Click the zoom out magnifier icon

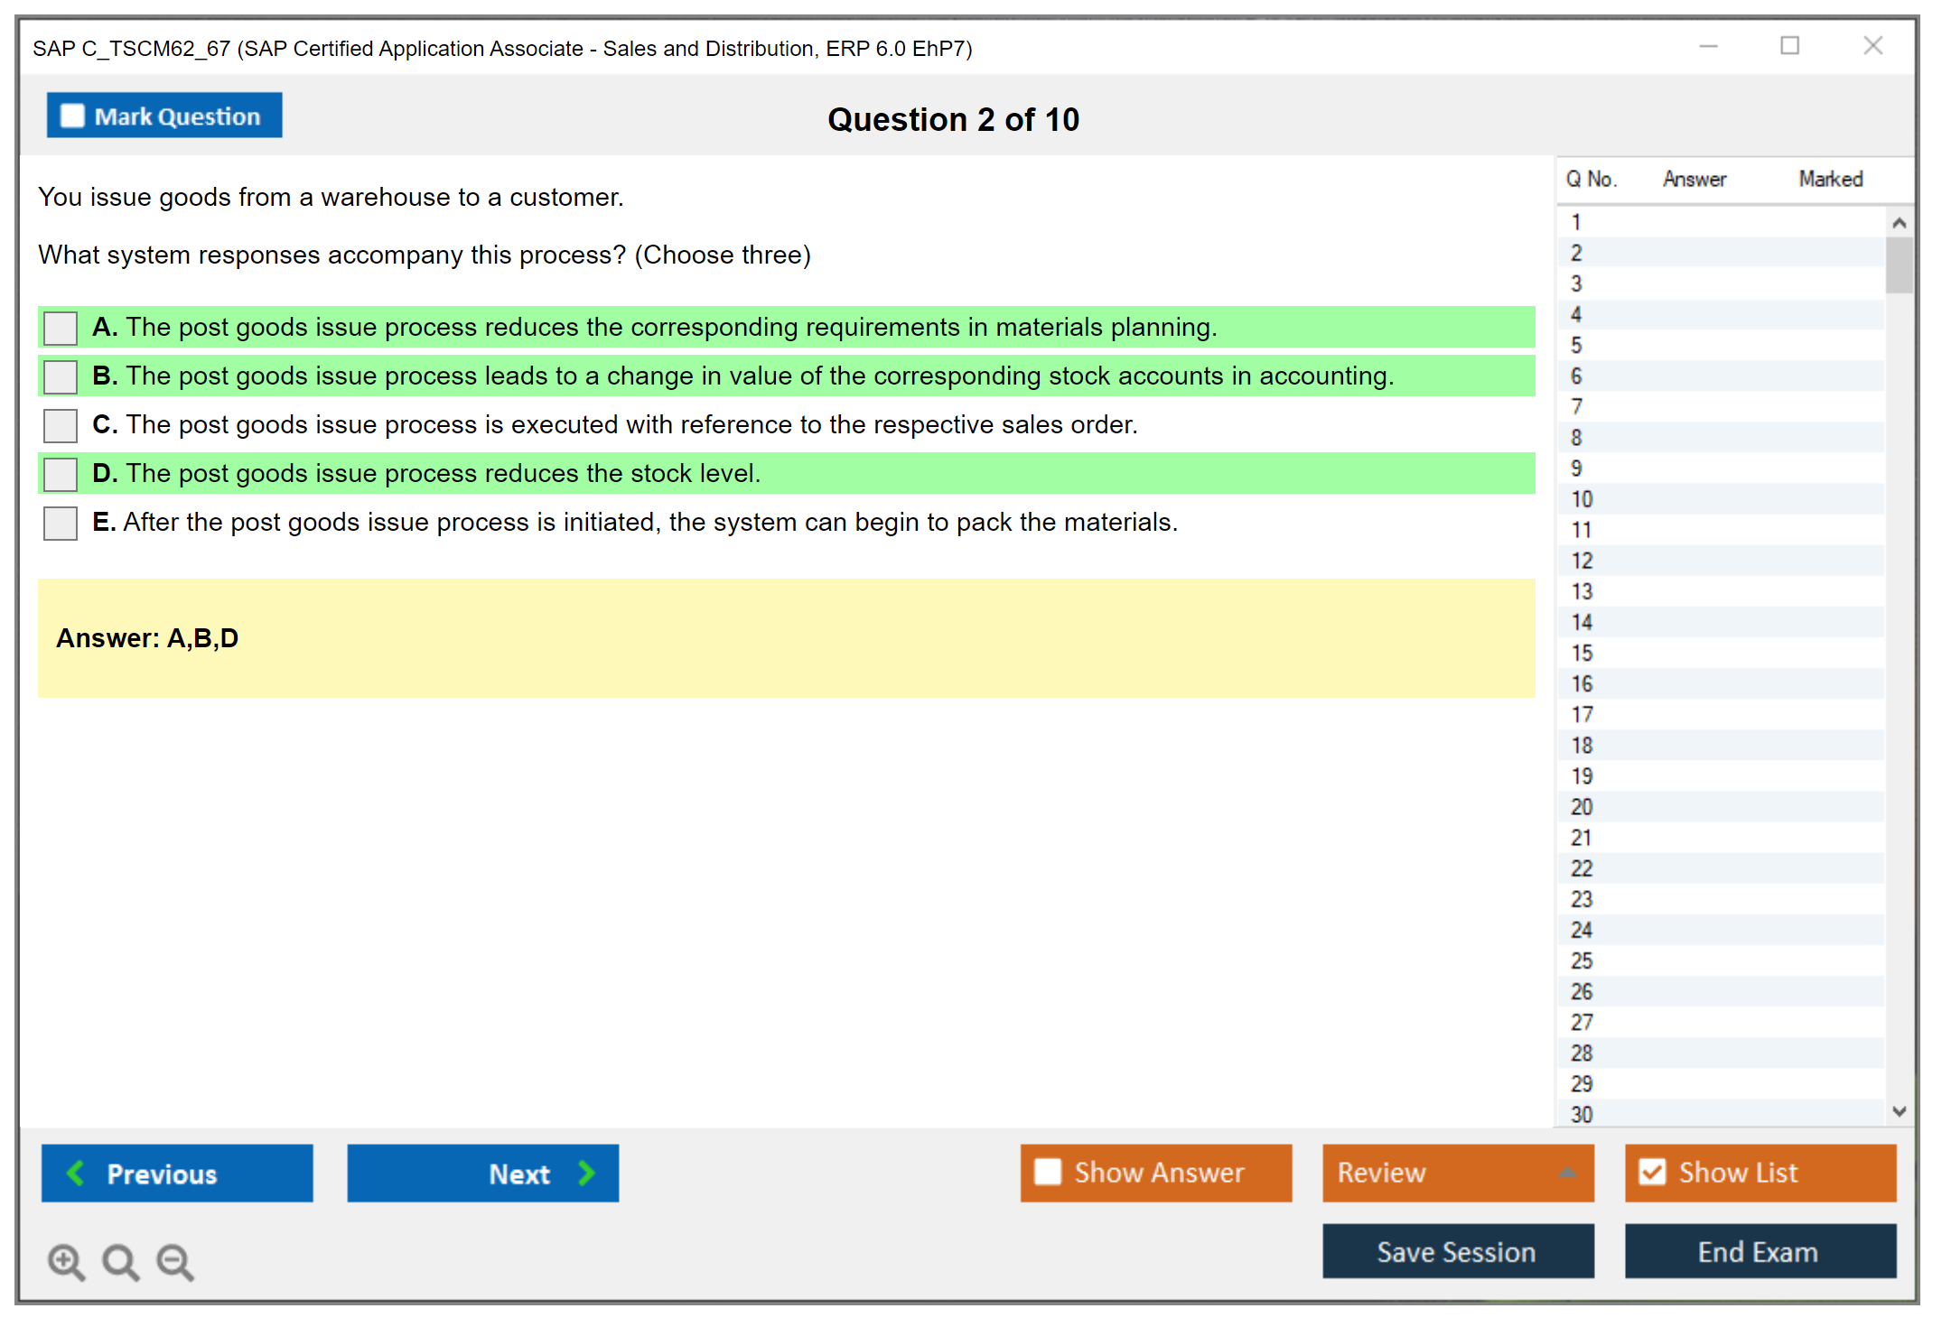[x=175, y=1261]
